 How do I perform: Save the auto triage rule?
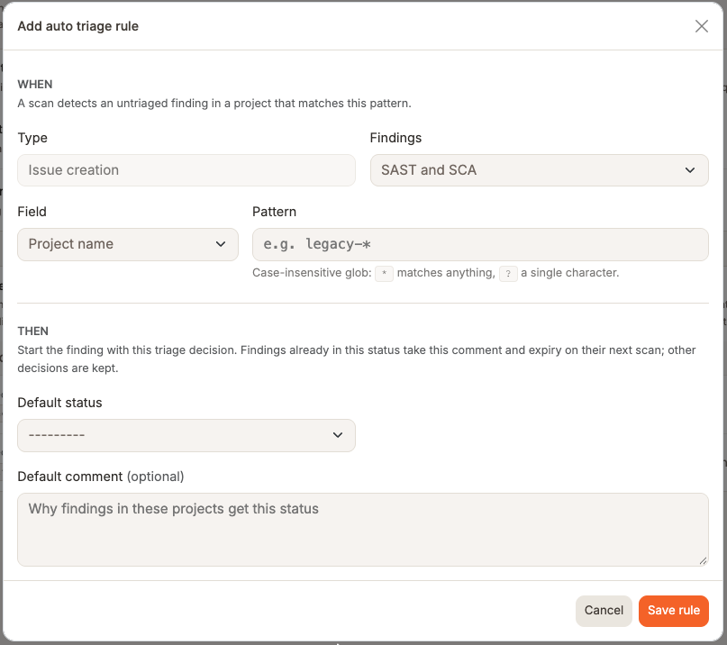673,611
